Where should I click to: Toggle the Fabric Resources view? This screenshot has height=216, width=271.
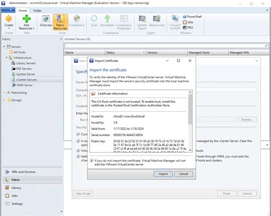[60, 22]
